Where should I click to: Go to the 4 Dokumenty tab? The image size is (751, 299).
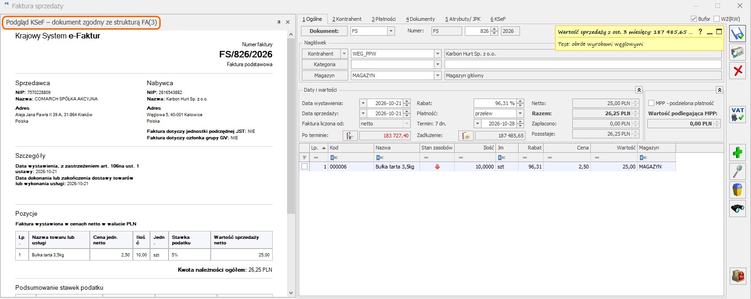pyautogui.click(x=420, y=19)
